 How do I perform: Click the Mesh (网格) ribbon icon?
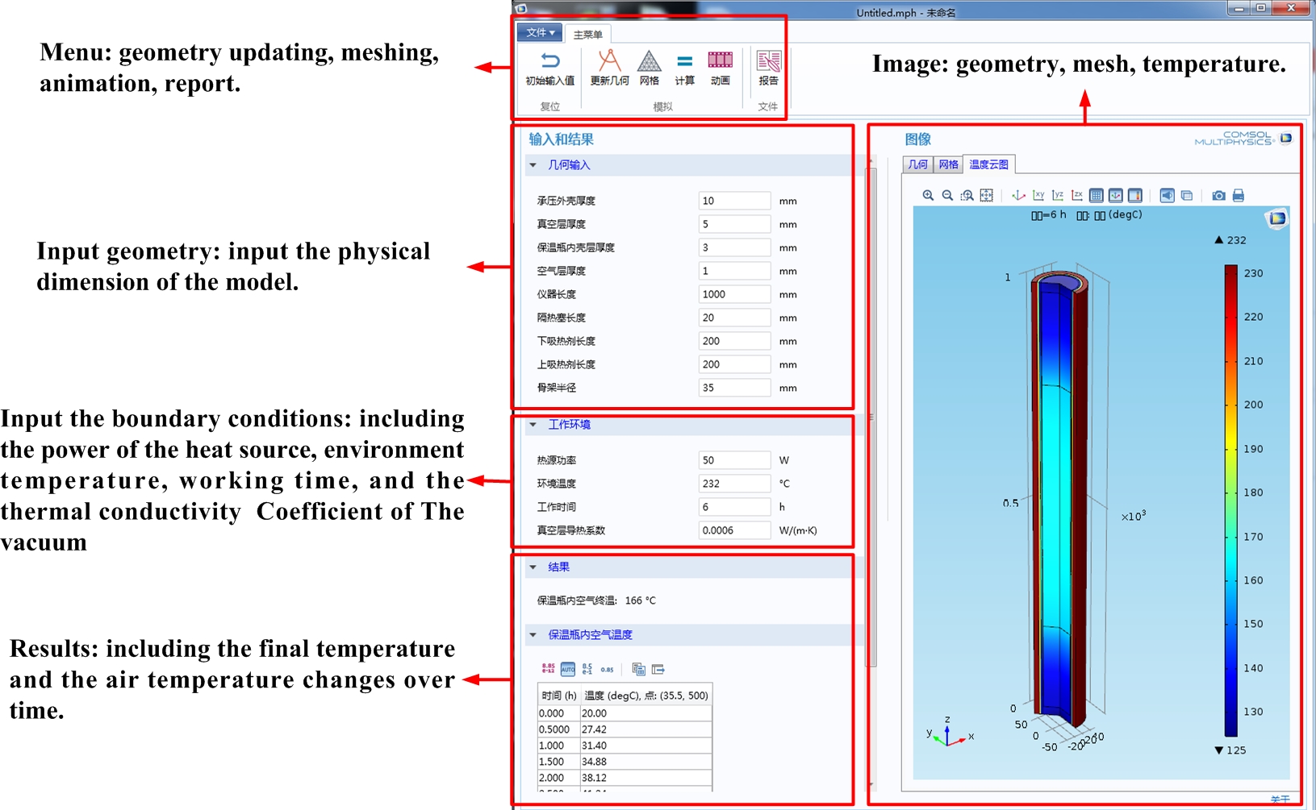coord(649,61)
